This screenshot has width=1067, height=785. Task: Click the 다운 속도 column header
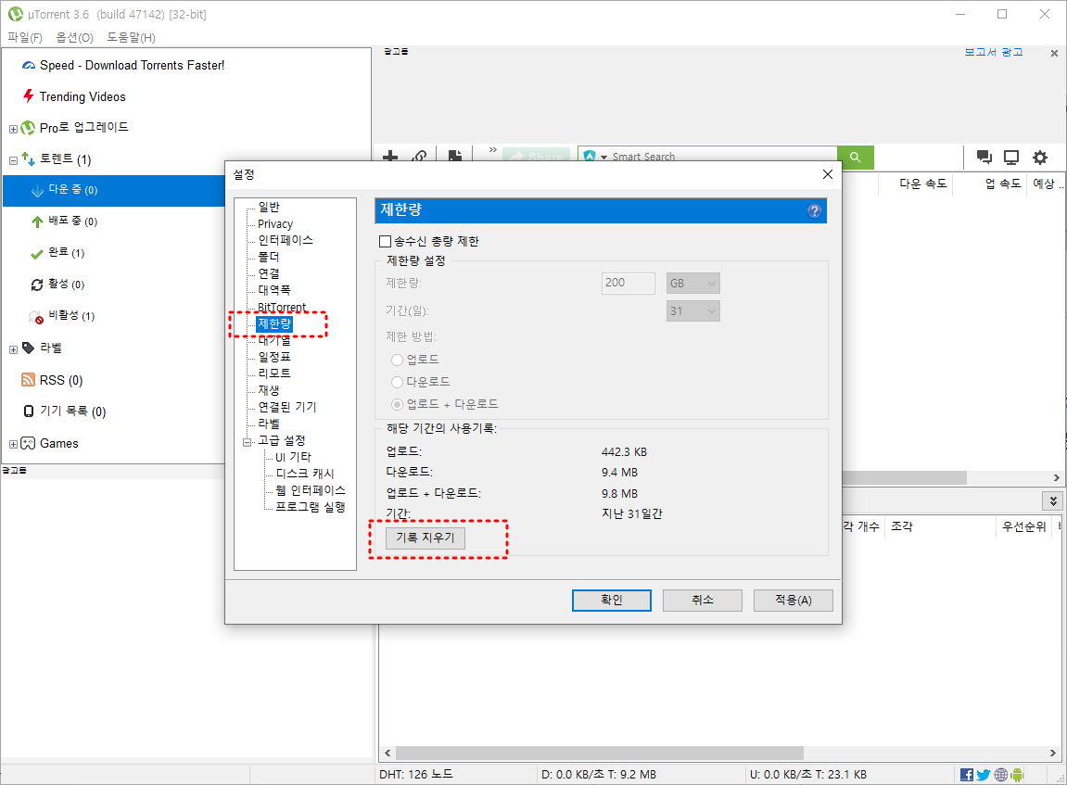click(922, 184)
